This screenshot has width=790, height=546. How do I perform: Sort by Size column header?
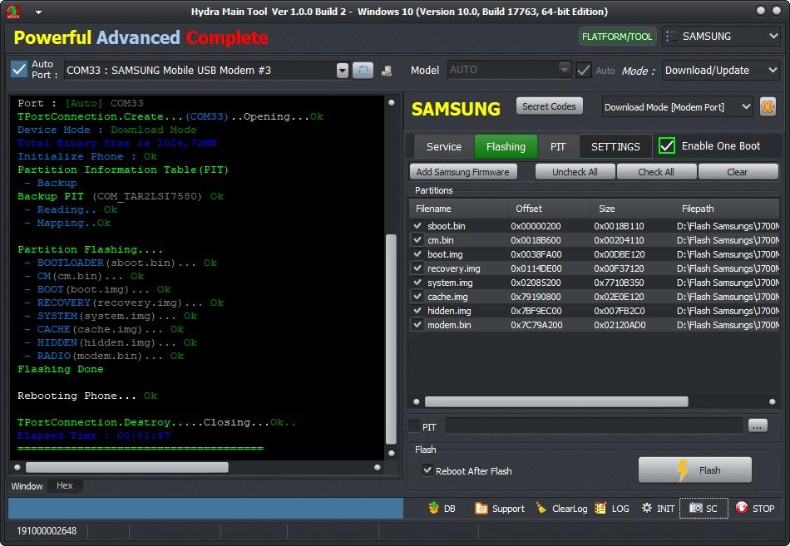click(x=633, y=209)
